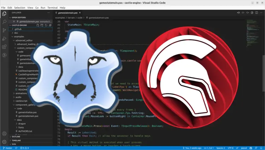Viewport: 265px width, 150px height.
Task: Open the Terminal menu
Action: click(x=52, y=8)
